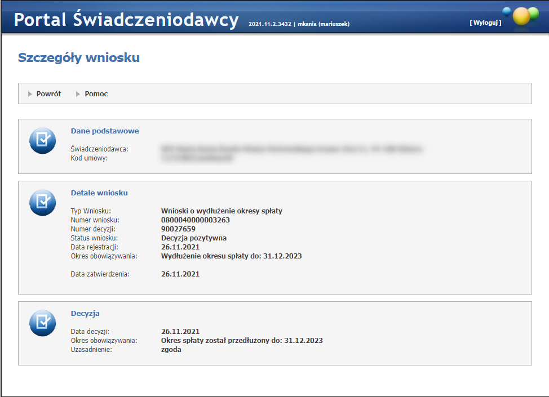Select the Dane podstawowe section heading
Image resolution: width=549 pixels, height=397 pixels.
[x=105, y=131]
